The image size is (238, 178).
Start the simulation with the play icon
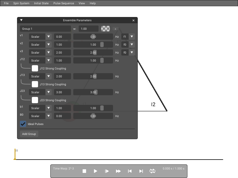[x=95, y=171]
